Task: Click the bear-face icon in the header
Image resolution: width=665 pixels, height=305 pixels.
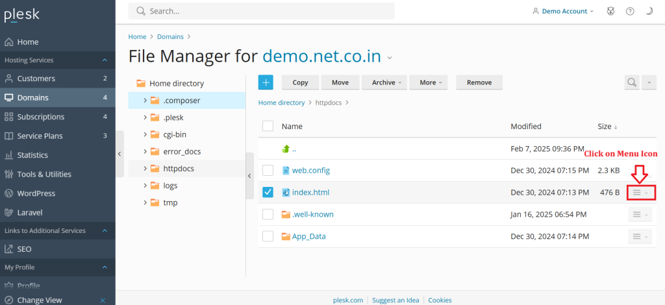Action: pos(610,12)
